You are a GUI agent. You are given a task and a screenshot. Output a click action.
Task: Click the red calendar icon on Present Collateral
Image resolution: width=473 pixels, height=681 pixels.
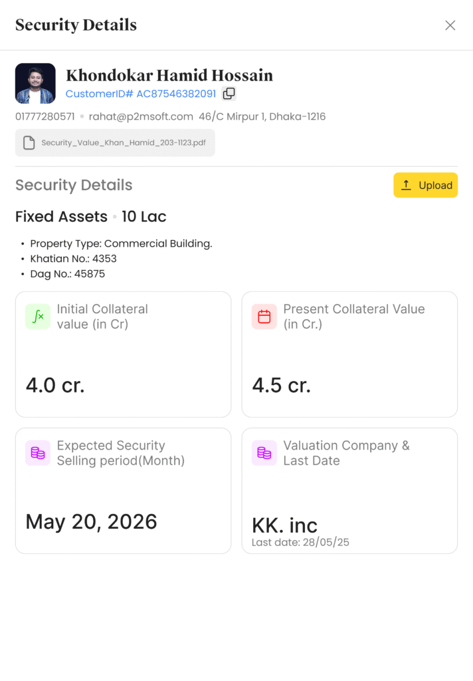[x=264, y=317]
